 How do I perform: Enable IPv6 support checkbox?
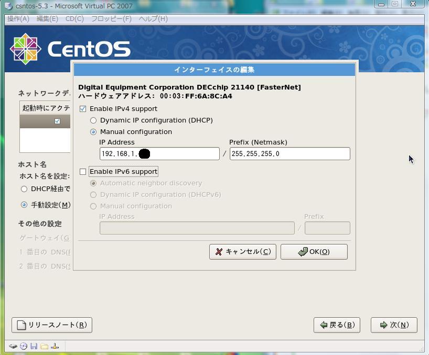[x=83, y=172]
